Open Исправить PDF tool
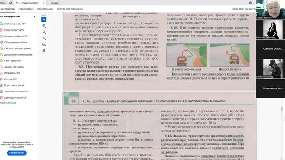 [x=12, y=73]
